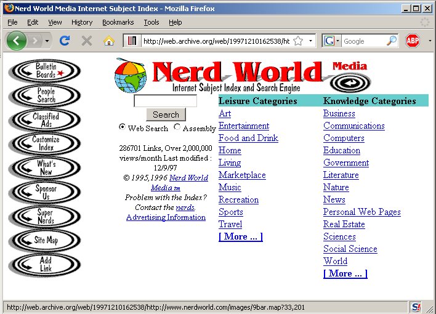Follow the Social Science link
This screenshot has height=314, width=436.
(350, 249)
